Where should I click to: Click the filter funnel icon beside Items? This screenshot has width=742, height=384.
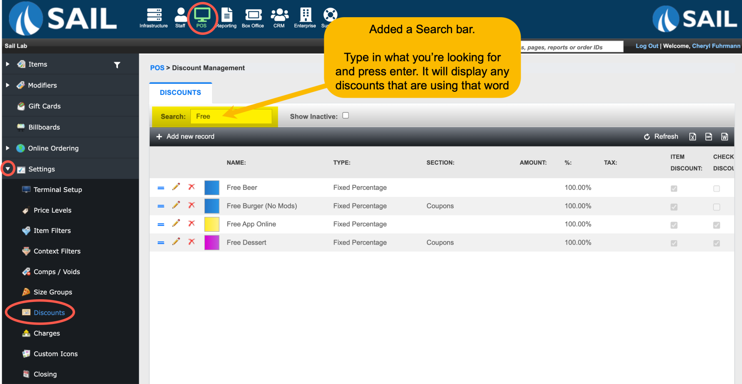pos(117,65)
